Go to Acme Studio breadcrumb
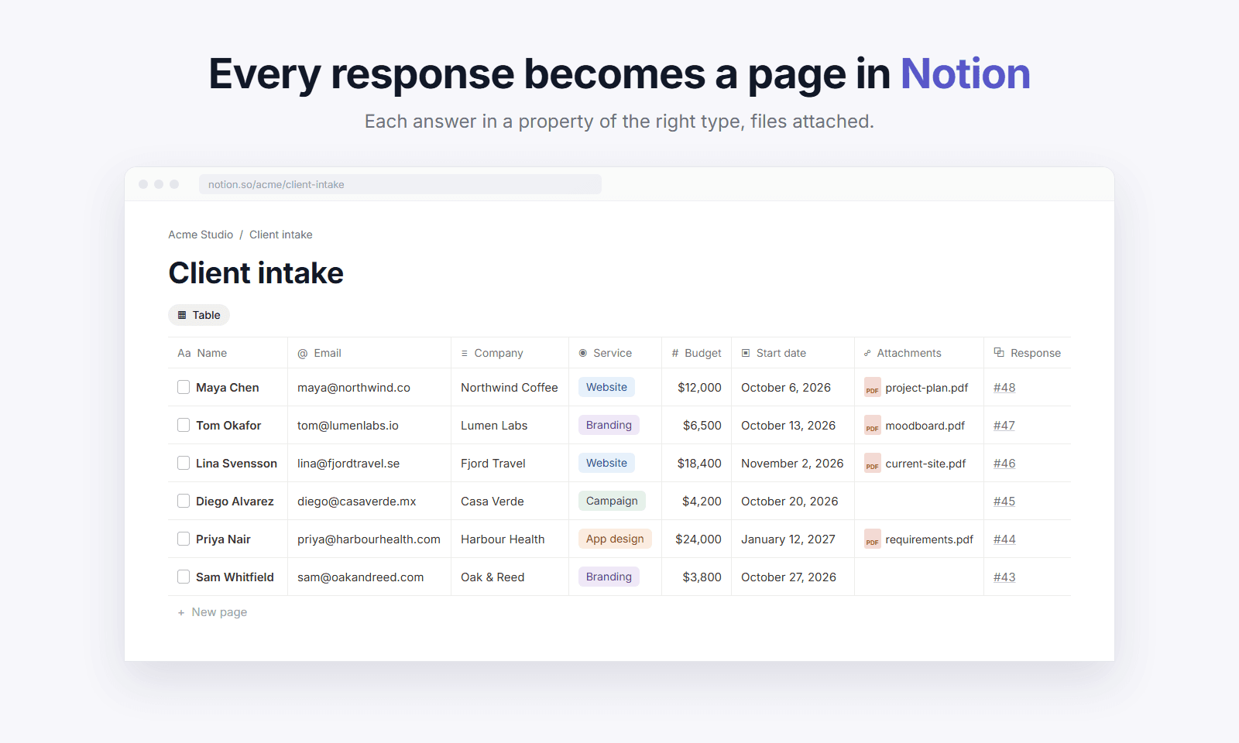1239x743 pixels. coord(201,235)
